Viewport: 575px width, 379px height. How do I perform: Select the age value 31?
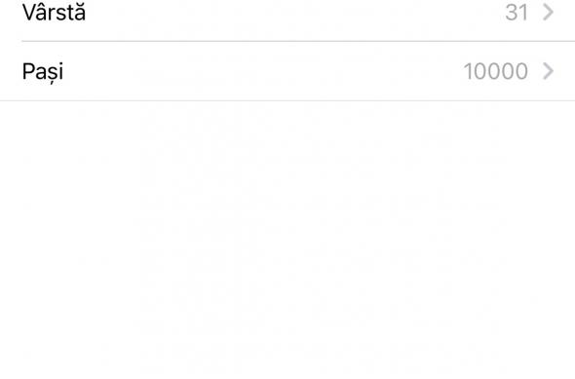(517, 13)
